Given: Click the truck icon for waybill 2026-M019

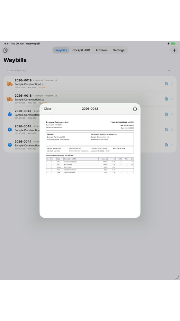Looking at the screenshot, I should (x=9, y=84).
